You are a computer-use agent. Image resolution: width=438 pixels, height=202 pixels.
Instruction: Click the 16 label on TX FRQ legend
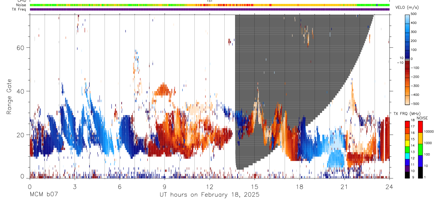(412, 133)
